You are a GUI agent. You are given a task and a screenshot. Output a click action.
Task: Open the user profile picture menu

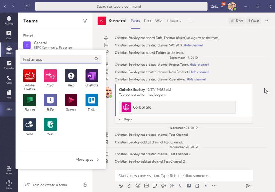232,7
